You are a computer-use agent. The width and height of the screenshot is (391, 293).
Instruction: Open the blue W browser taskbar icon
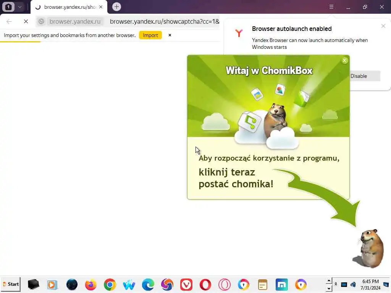point(129,285)
